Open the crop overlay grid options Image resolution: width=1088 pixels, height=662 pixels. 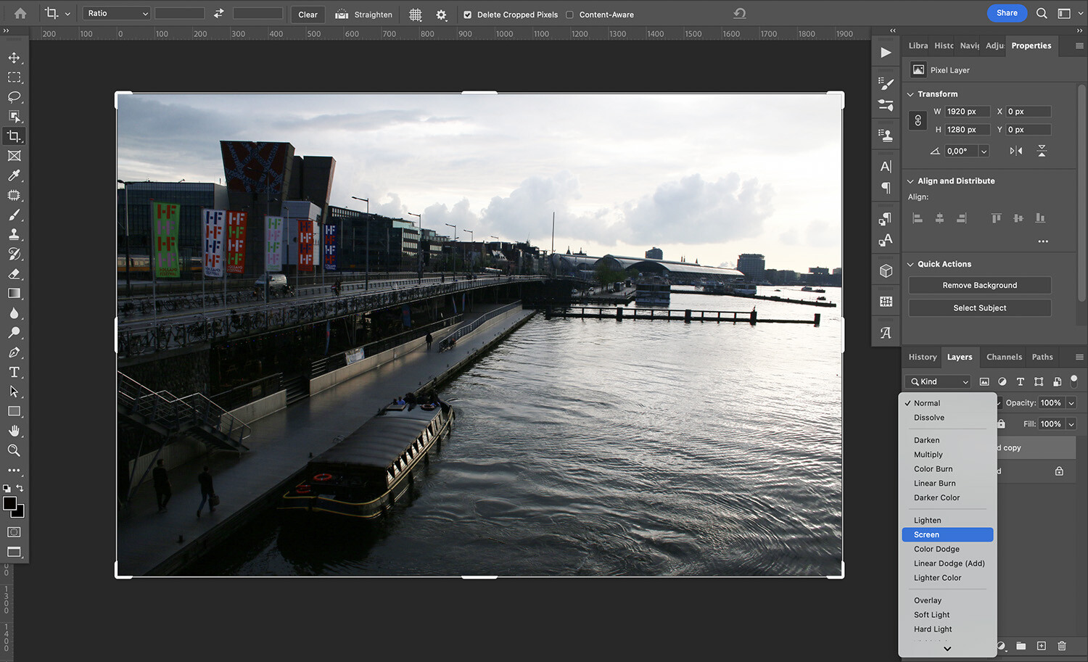pos(415,14)
